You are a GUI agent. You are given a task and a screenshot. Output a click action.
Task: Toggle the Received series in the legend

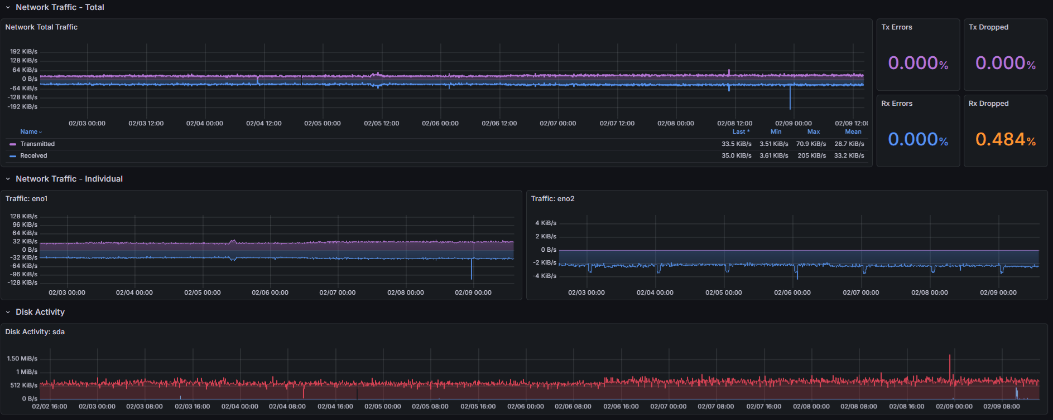click(33, 156)
